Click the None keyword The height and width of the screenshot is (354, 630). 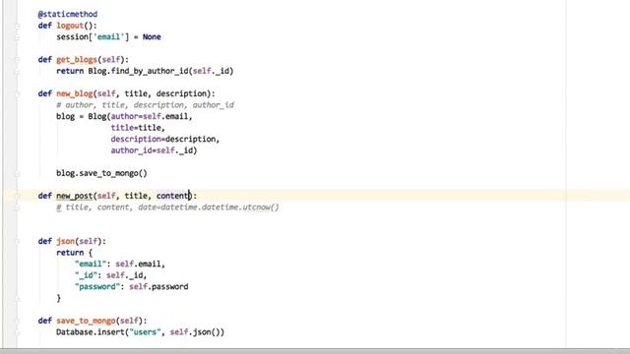click(152, 37)
